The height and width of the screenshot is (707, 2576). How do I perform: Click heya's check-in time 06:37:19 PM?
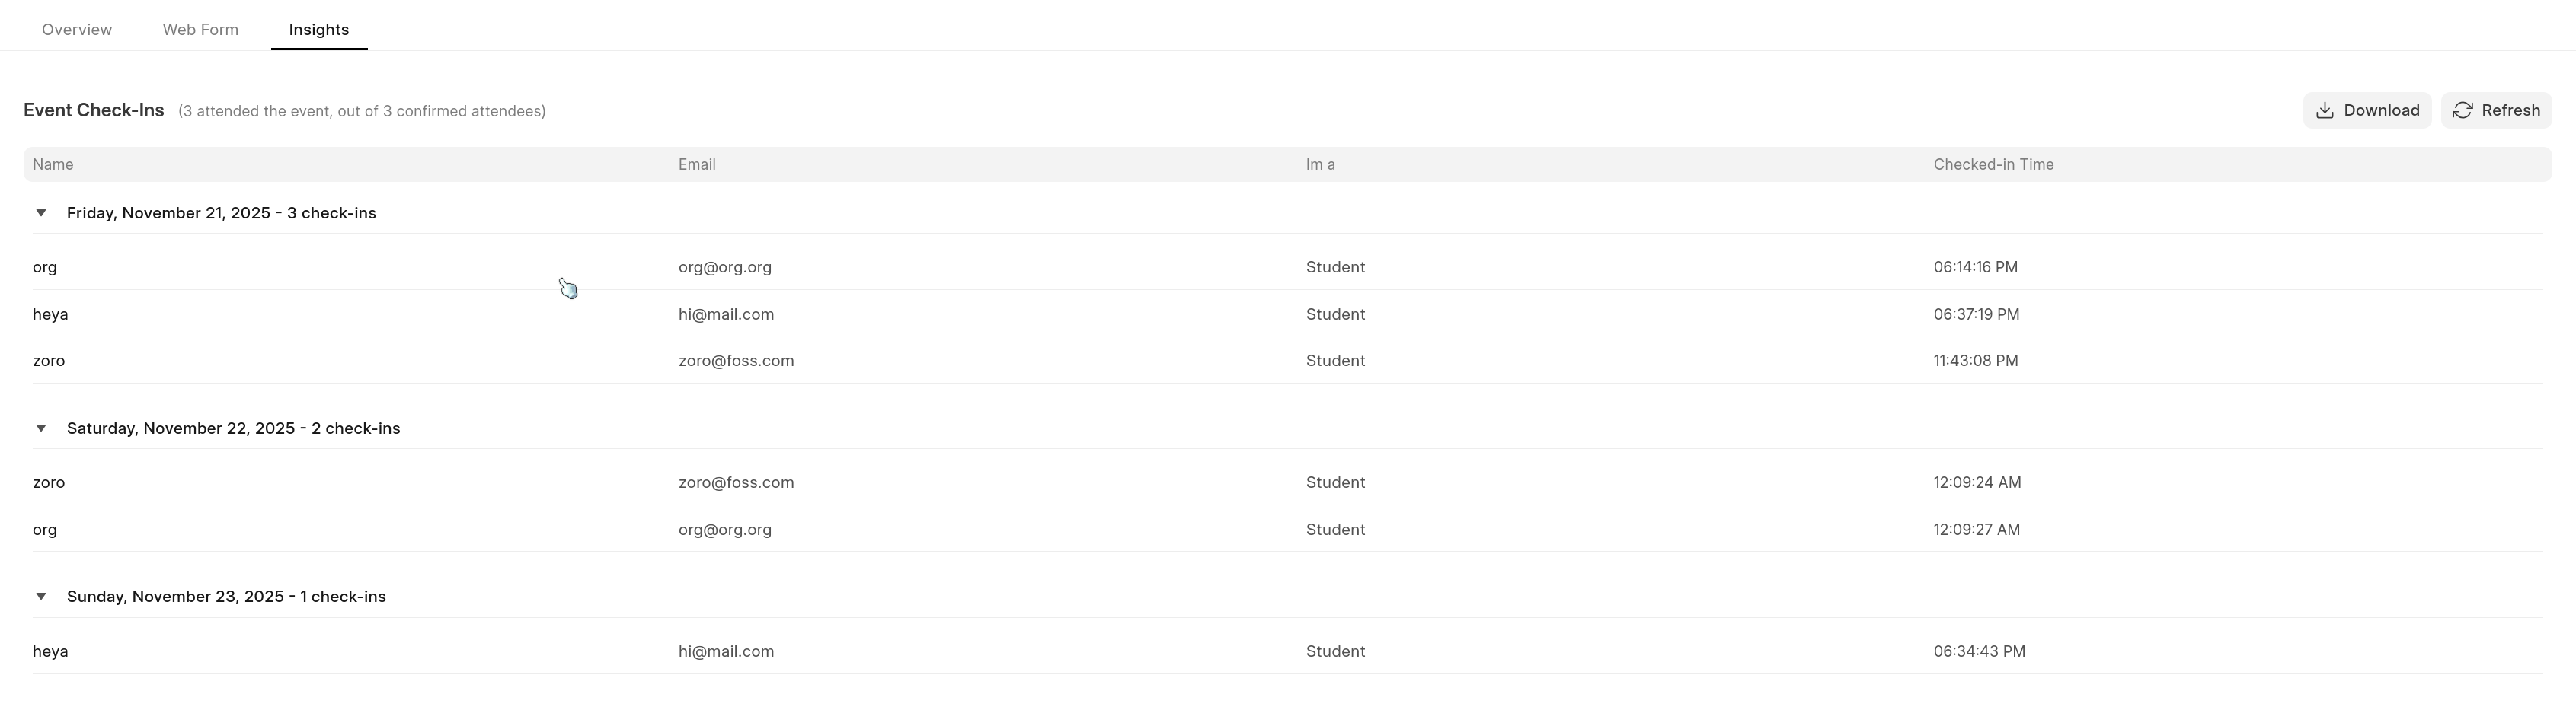point(1976,314)
